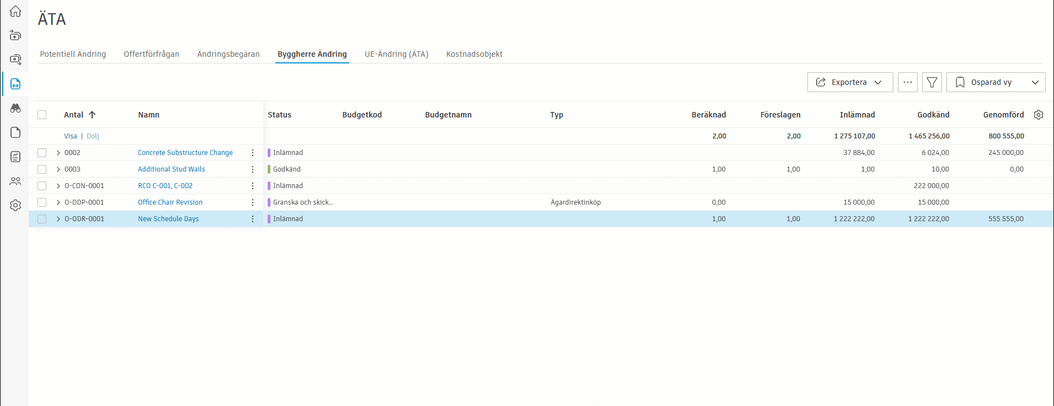Open row menu for Concrete Substructure Change
Image resolution: width=1054 pixels, height=406 pixels.
point(253,153)
